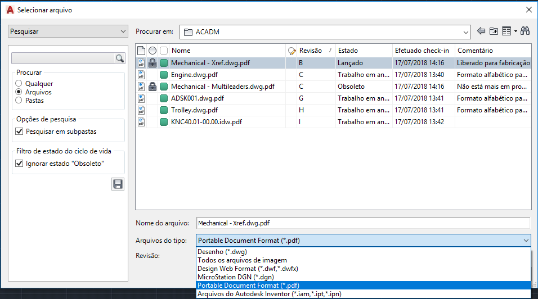The height and width of the screenshot is (299, 538).
Task: Toggle Ignorar estado "Obsoleto" checkbox
Action: tap(19, 164)
